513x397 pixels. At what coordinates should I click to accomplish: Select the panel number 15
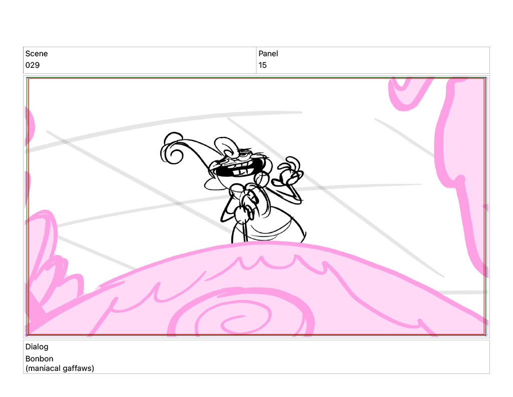[x=263, y=65]
